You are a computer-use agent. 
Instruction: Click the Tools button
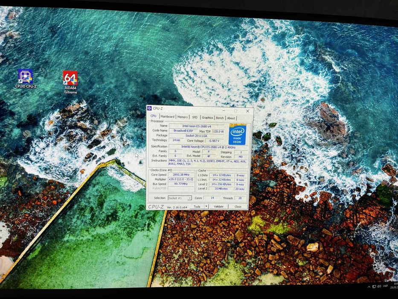tap(197, 206)
